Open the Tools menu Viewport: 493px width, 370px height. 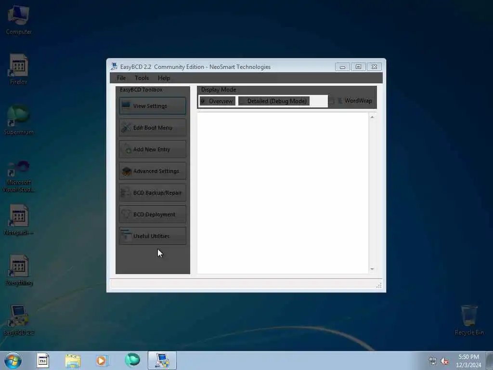tap(142, 78)
